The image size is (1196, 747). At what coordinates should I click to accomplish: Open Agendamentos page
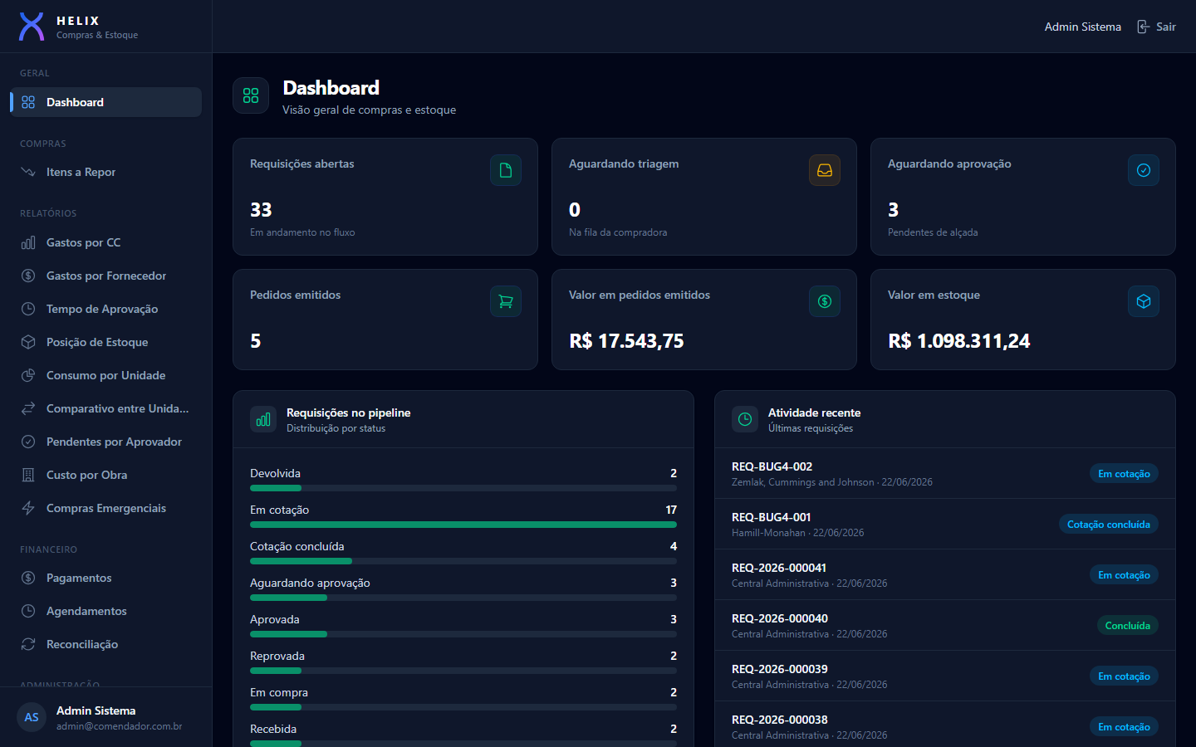click(106, 611)
